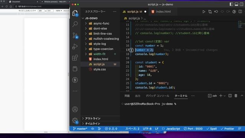Select the ターミナル panel tab

point(181,96)
